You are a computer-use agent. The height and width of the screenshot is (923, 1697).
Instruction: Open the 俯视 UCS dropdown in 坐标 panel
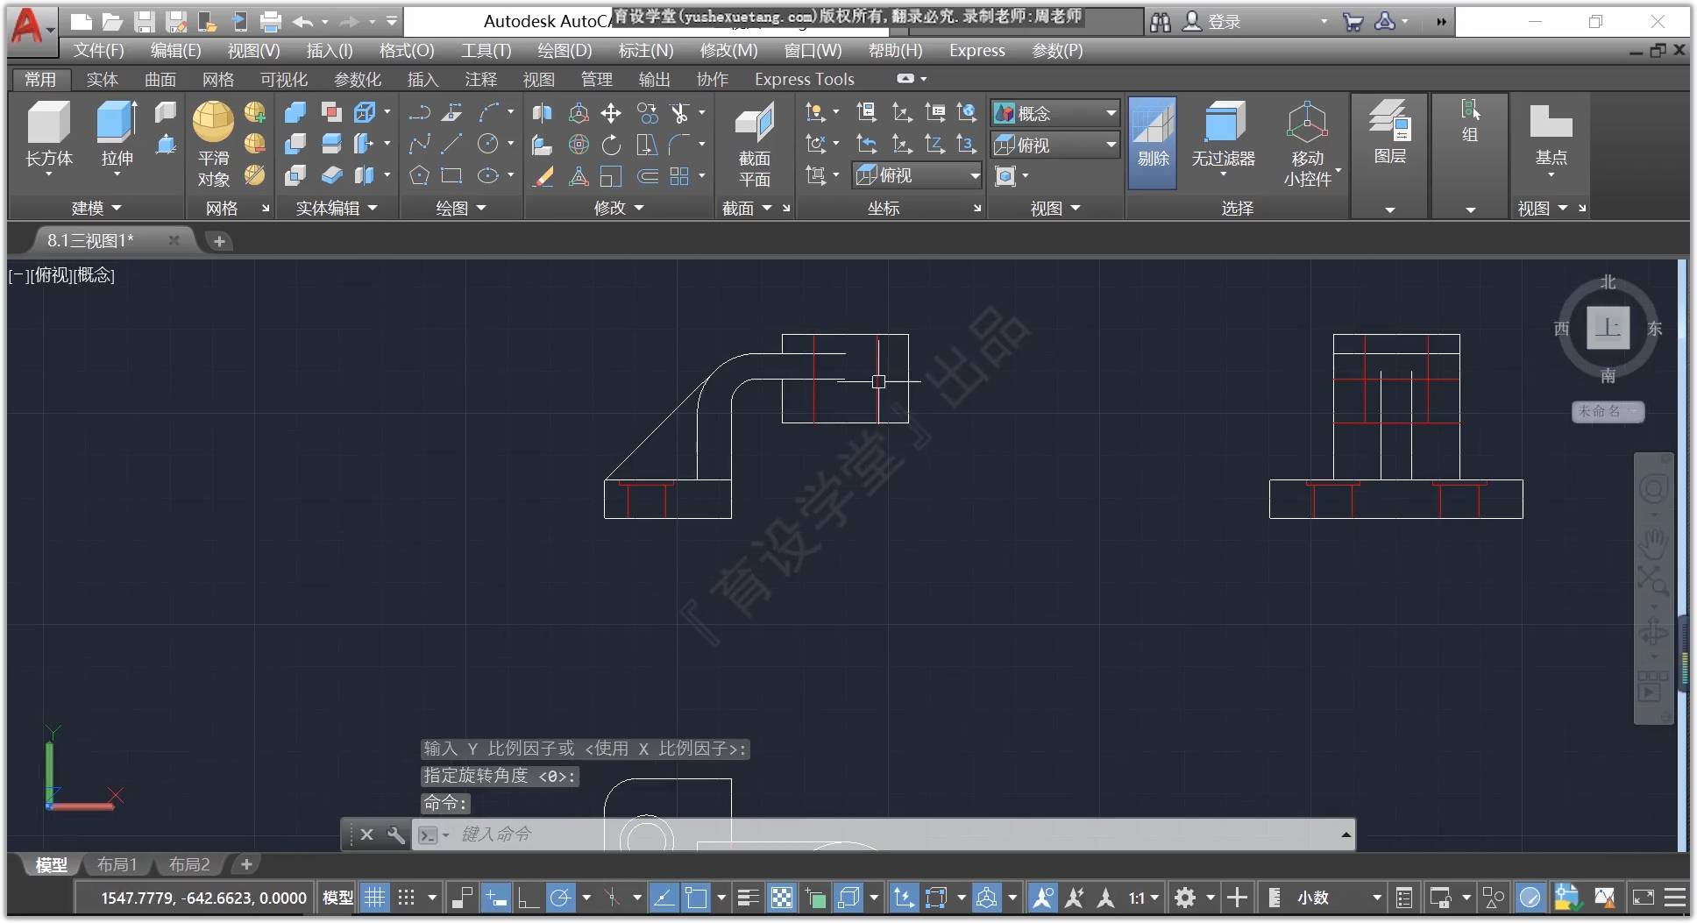click(x=917, y=175)
